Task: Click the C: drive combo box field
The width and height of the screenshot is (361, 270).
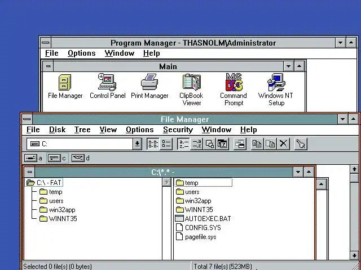Action: pyautogui.click(x=80, y=144)
